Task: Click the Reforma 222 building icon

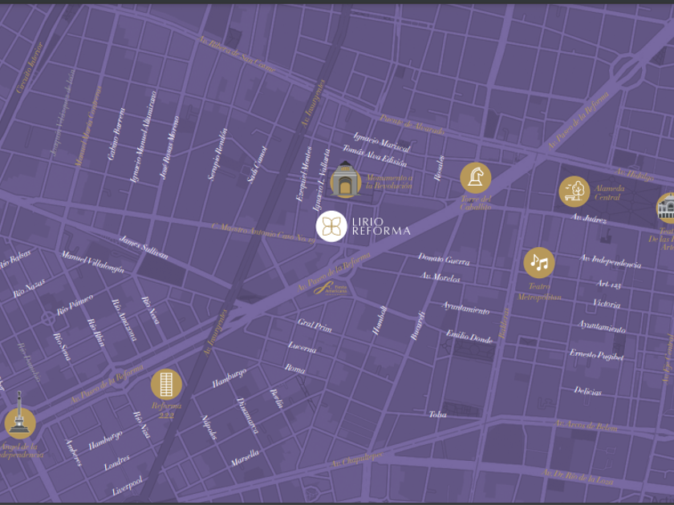Action: pos(166,384)
